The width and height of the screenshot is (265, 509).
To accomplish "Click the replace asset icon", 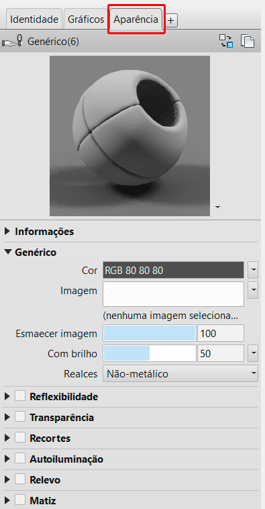I will click(226, 41).
